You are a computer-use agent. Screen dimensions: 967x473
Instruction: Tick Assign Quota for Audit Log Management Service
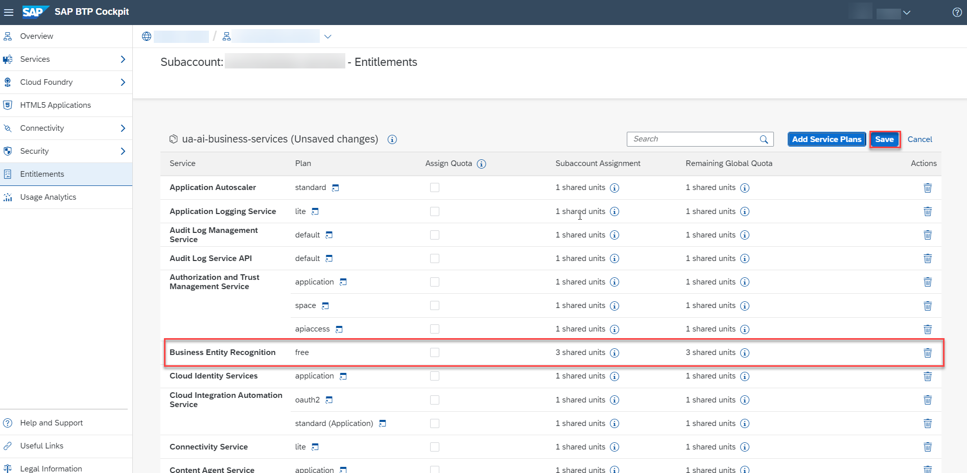[x=435, y=235]
